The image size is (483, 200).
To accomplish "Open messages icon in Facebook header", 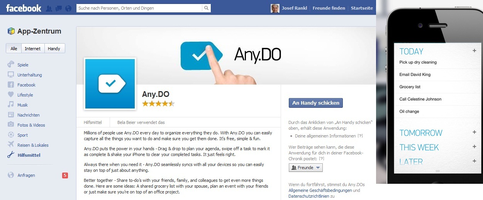I will [x=59, y=8].
